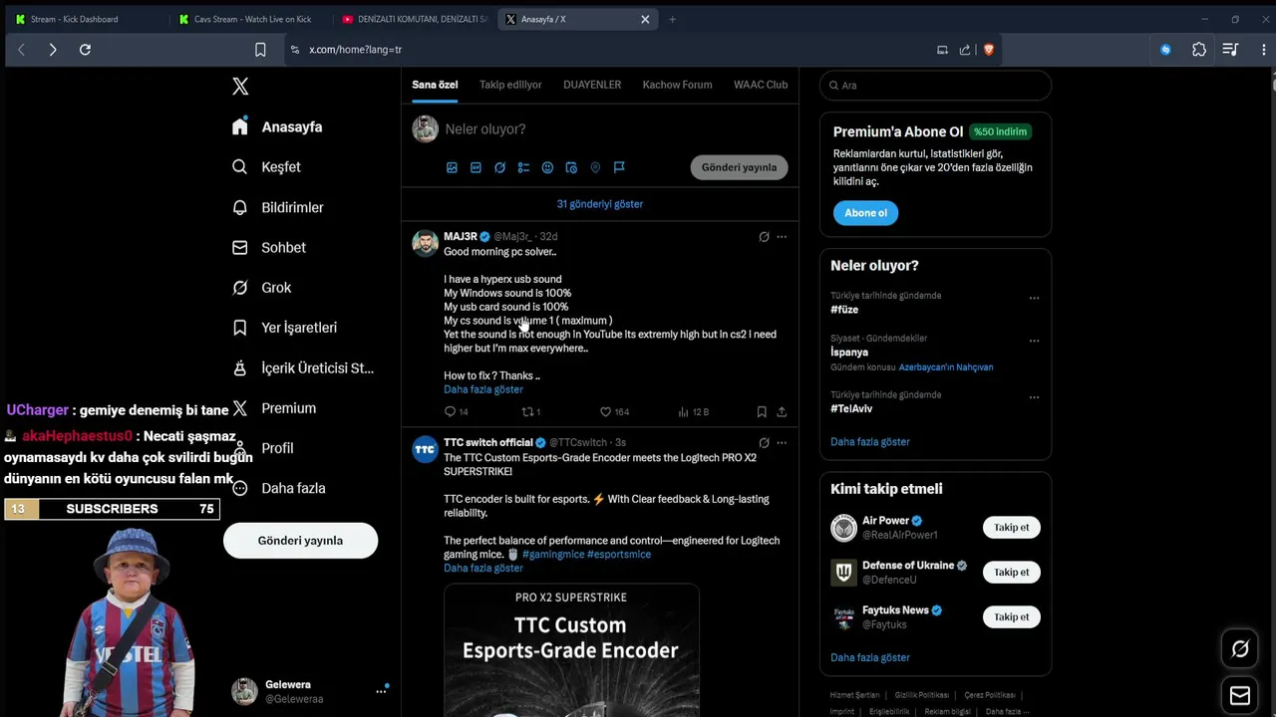1276x717 pixels.
Task: Follow Air Power account
Action: point(1012,528)
